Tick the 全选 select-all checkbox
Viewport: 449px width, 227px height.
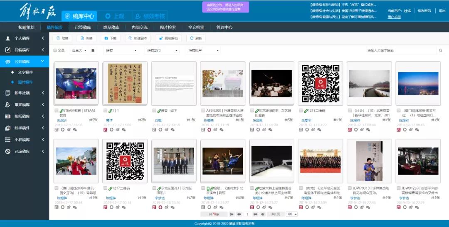[55, 51]
